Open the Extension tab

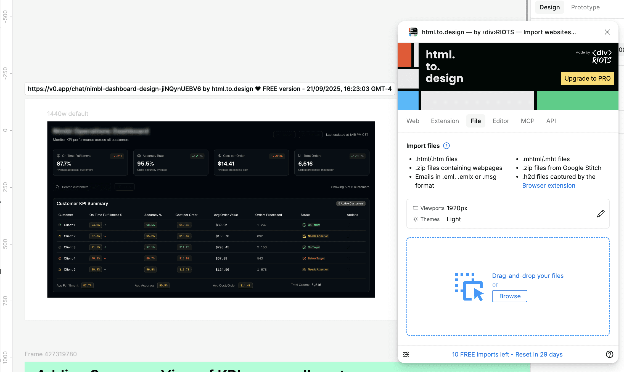[445, 121]
